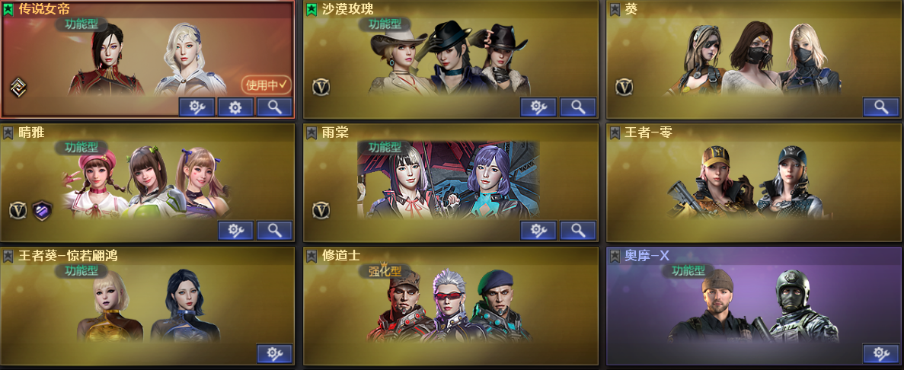Click the 强化型 tag on 修道士
Viewport: 904px width, 370px height.
click(385, 270)
